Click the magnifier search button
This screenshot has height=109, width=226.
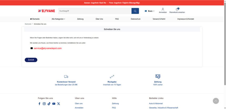pyautogui.click(x=135, y=11)
